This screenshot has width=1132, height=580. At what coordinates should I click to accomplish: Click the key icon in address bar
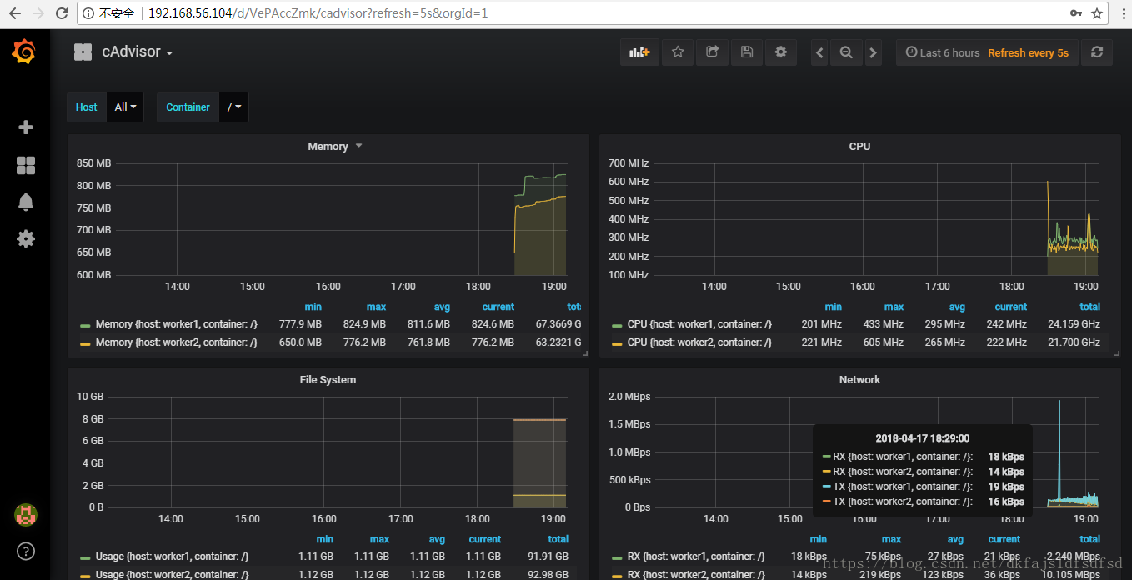point(1076,13)
